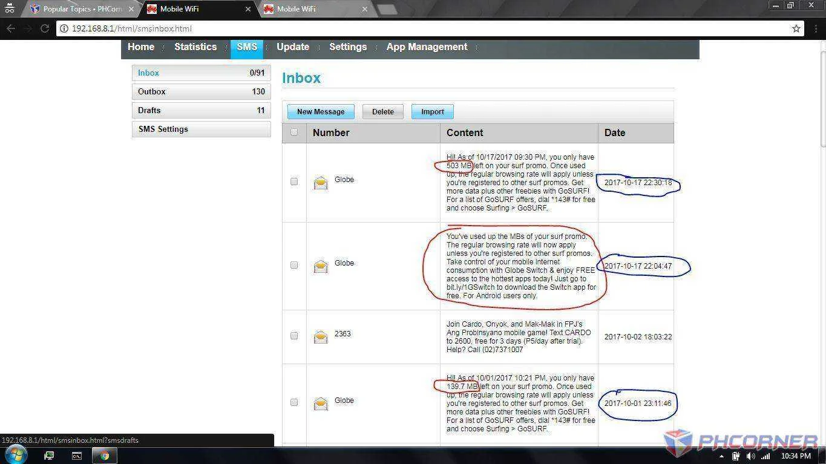Open the Settings menu

[348, 47]
